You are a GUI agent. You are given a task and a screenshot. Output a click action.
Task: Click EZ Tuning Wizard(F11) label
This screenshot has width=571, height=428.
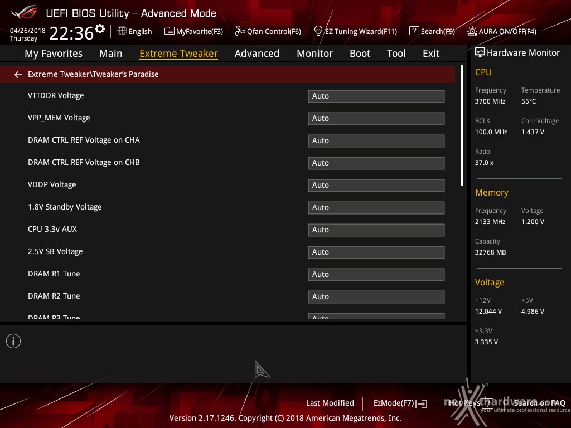[x=361, y=32]
